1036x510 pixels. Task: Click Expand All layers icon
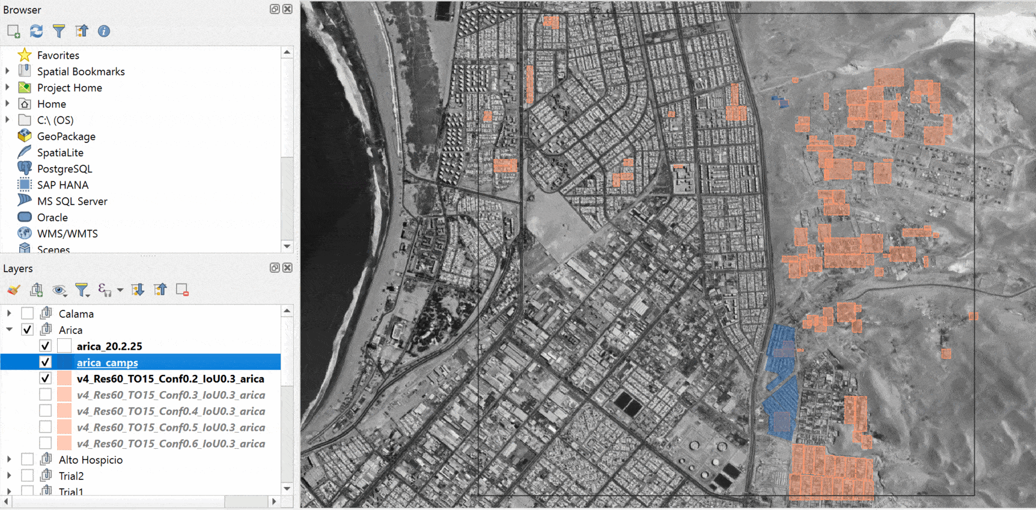pyautogui.click(x=138, y=290)
